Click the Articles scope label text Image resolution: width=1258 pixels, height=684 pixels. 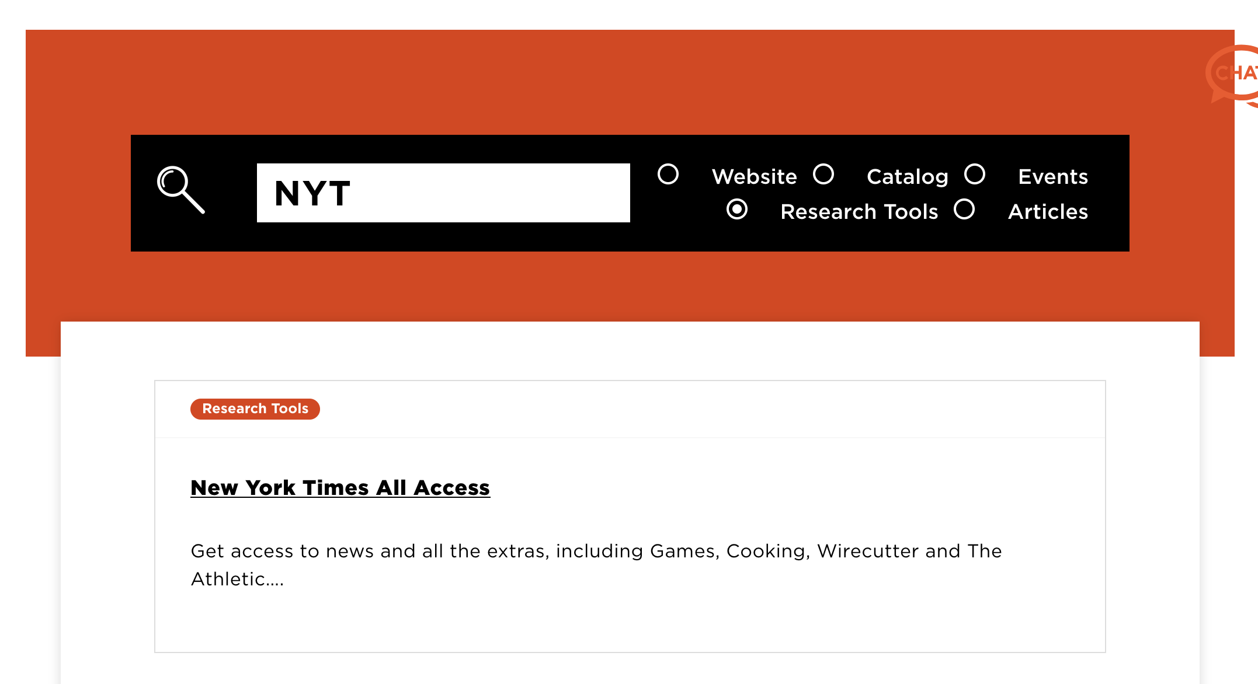point(1048,212)
